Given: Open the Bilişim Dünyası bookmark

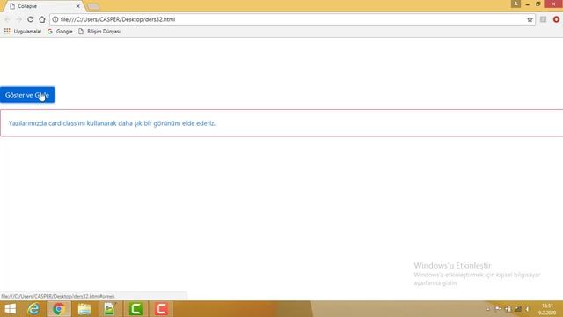Looking at the screenshot, I should point(99,32).
